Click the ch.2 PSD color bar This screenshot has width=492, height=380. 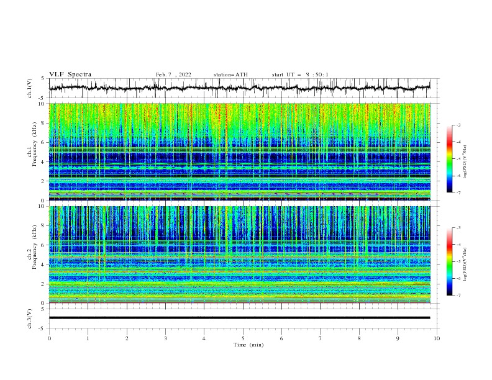tap(449, 261)
